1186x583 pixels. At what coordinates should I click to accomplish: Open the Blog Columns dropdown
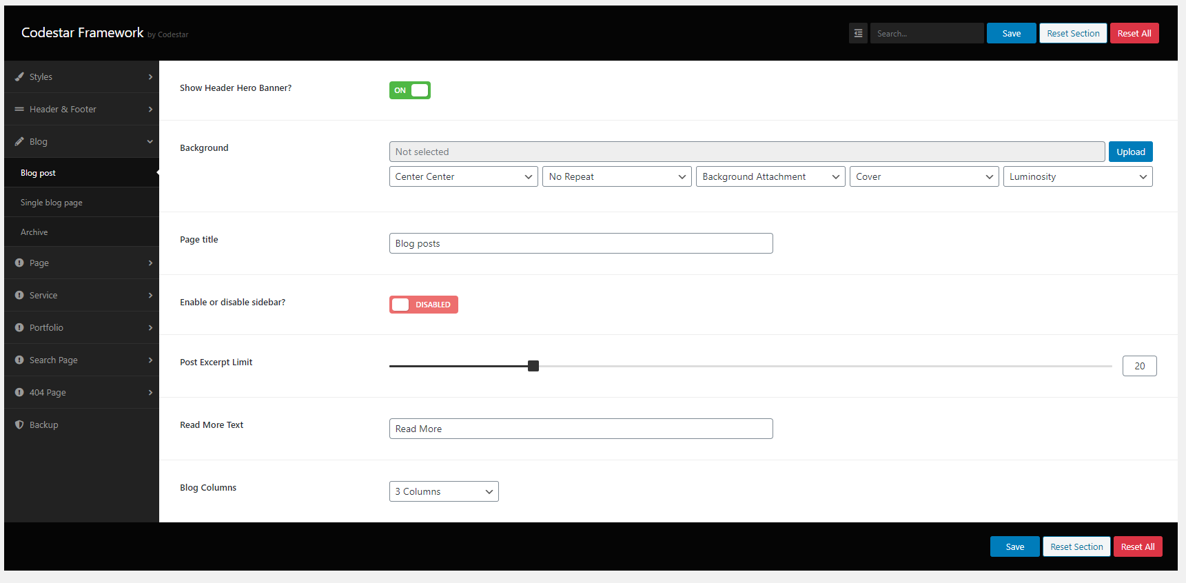pyautogui.click(x=443, y=491)
